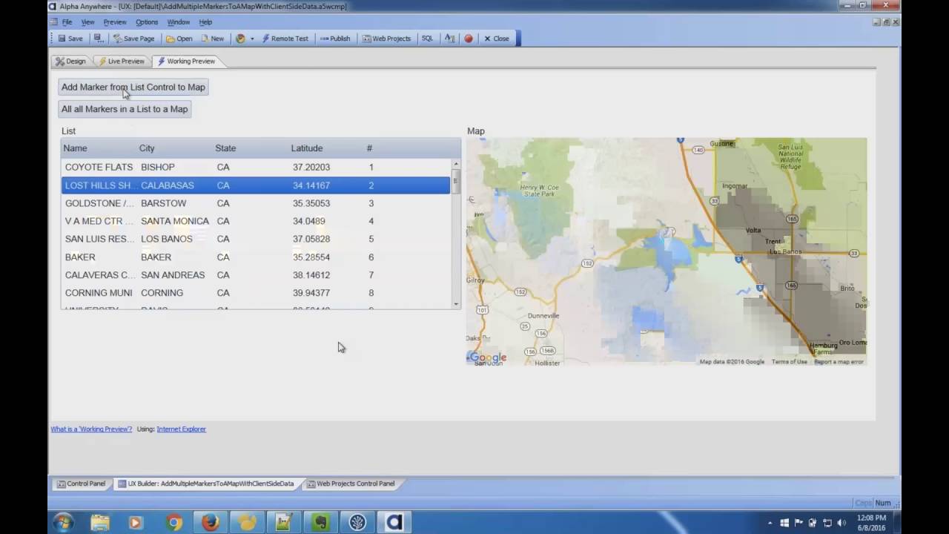Click the Save toolbar icon
Image resolution: width=949 pixels, height=534 pixels.
[x=70, y=39]
